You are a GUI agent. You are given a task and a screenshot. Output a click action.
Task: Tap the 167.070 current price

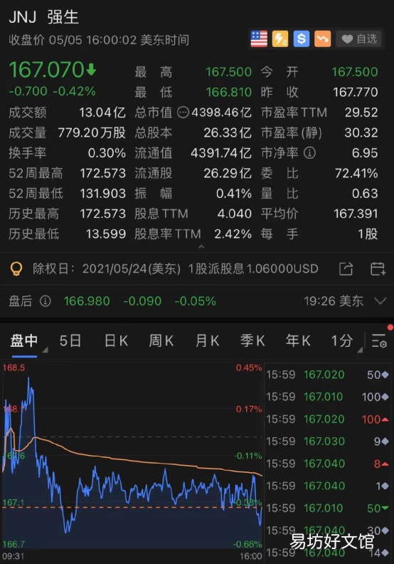47,69
